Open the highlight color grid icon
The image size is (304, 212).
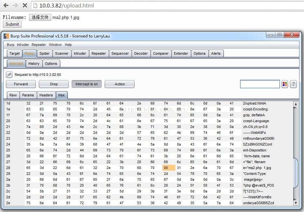(x=284, y=84)
